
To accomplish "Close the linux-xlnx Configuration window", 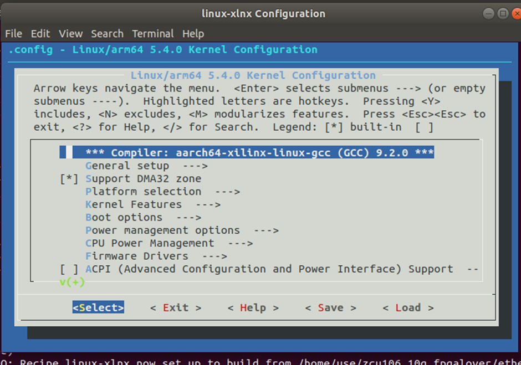I will pyautogui.click(x=517, y=14).
